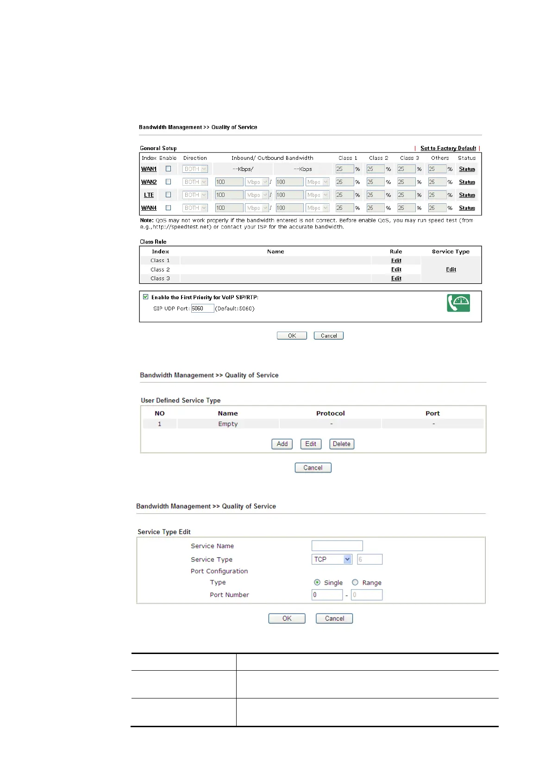Open LTE inbound bandwidth unit dropdown
Image resolution: width=551 pixels, height=780 pixels.
pos(257,195)
